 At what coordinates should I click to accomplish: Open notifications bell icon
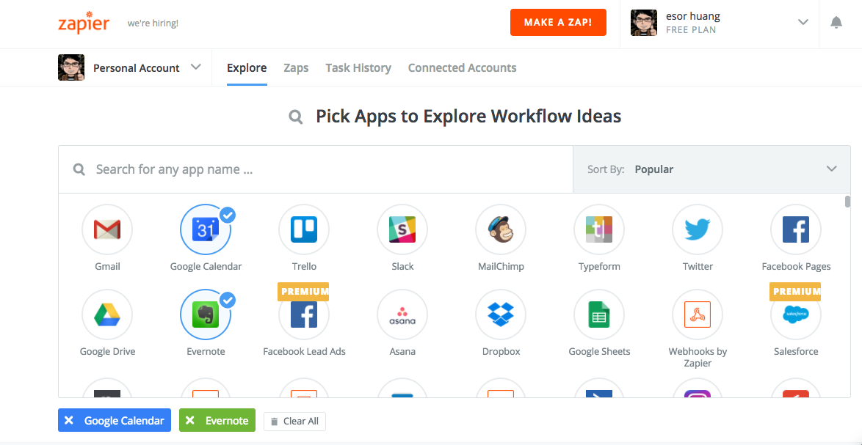point(836,23)
